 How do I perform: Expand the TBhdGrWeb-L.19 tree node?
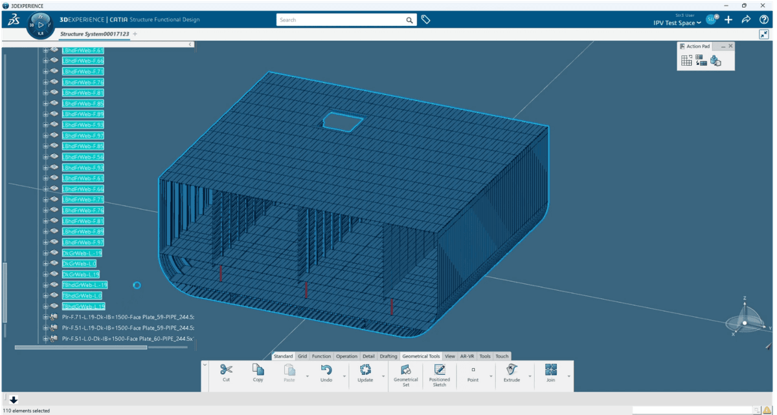[x=46, y=306]
